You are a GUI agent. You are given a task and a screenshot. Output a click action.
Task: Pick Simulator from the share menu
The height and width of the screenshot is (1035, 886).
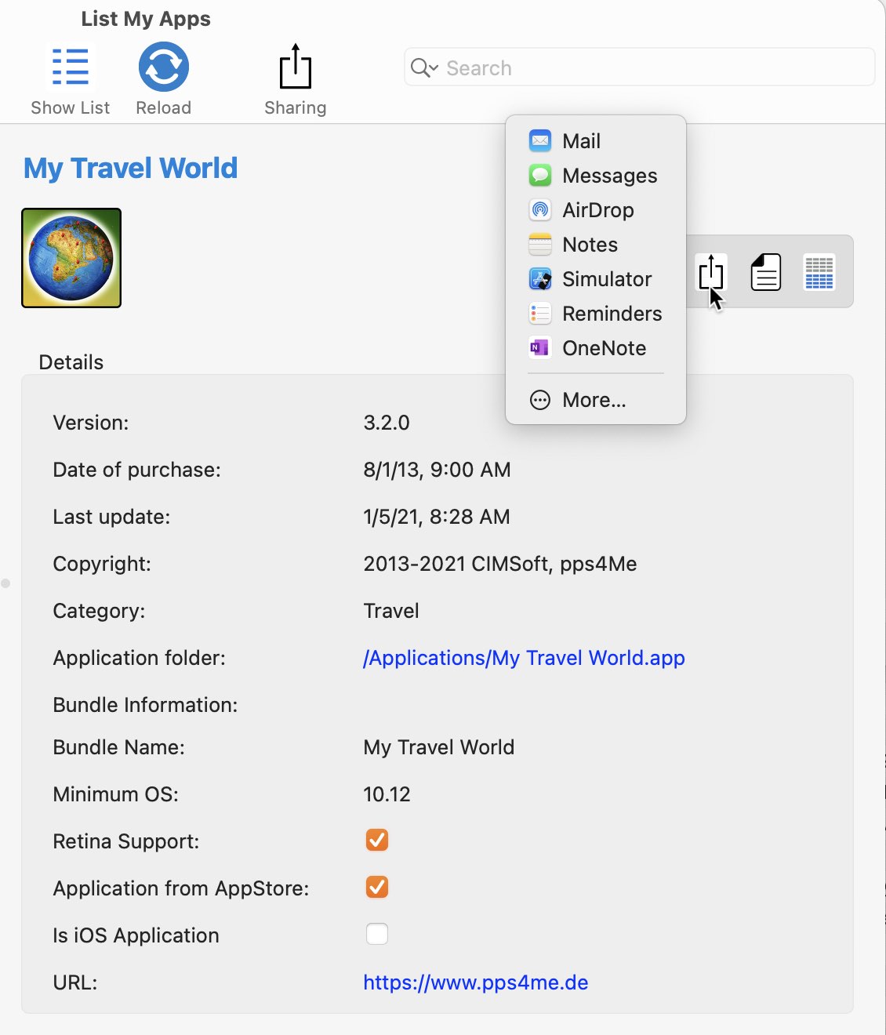click(x=596, y=279)
